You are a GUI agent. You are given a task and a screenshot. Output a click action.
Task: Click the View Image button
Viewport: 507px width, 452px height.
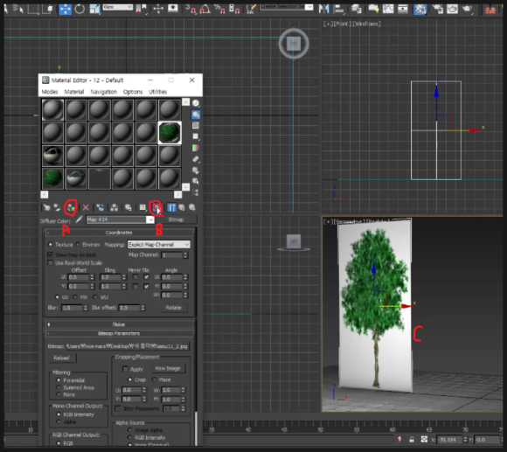(168, 369)
